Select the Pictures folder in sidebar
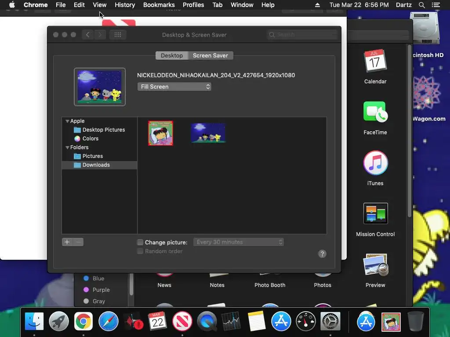Image resolution: width=450 pixels, height=337 pixels. 99,156
